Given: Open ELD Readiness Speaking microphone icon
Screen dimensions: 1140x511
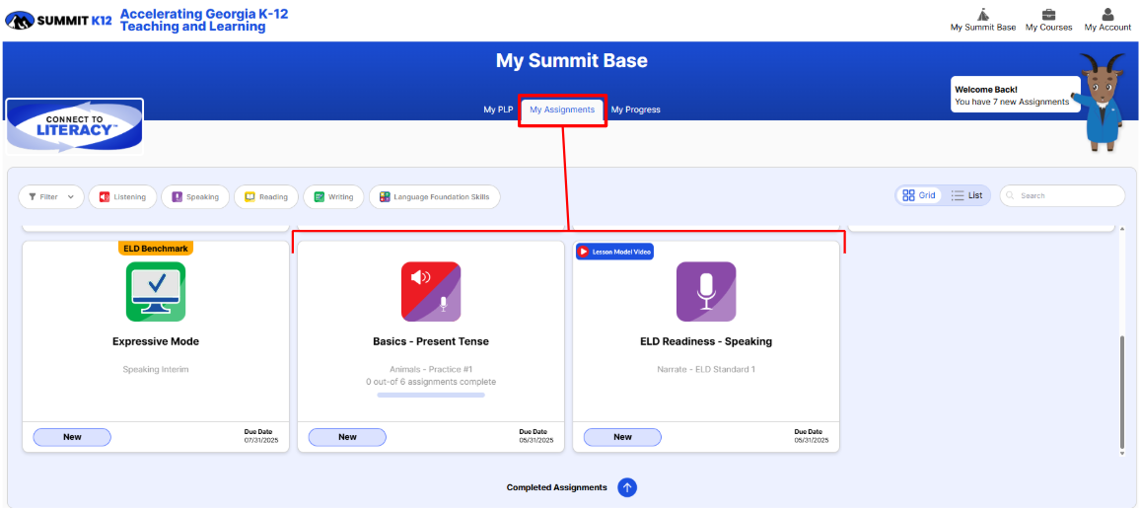Looking at the screenshot, I should tap(706, 291).
